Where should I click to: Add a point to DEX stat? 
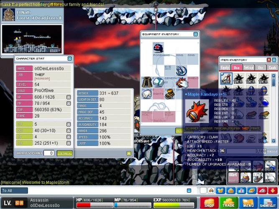click(x=69, y=130)
